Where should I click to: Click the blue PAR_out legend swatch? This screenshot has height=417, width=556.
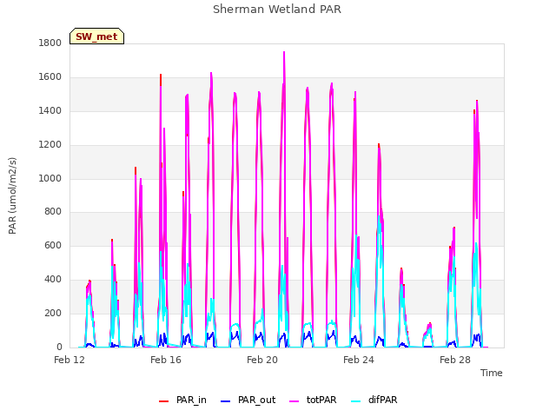pos(225,401)
